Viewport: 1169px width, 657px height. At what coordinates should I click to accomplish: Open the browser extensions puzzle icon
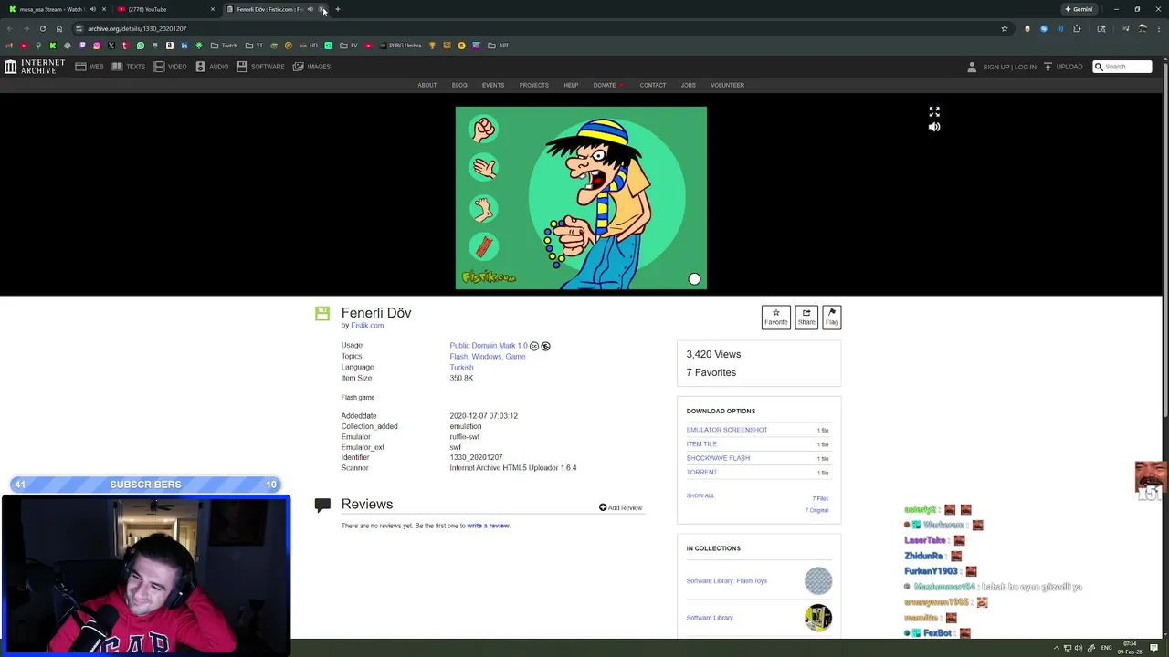1077,28
